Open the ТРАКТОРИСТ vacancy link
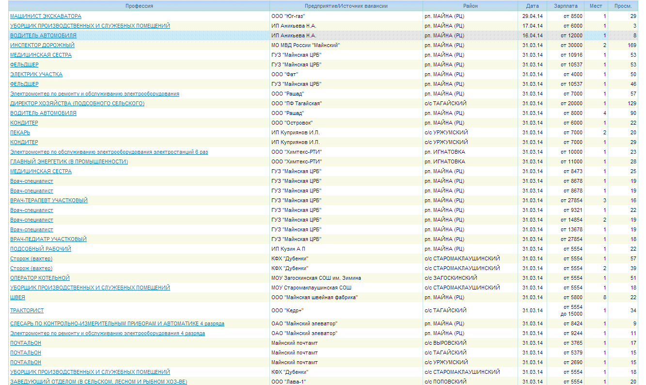The image size is (646, 385). point(27,310)
